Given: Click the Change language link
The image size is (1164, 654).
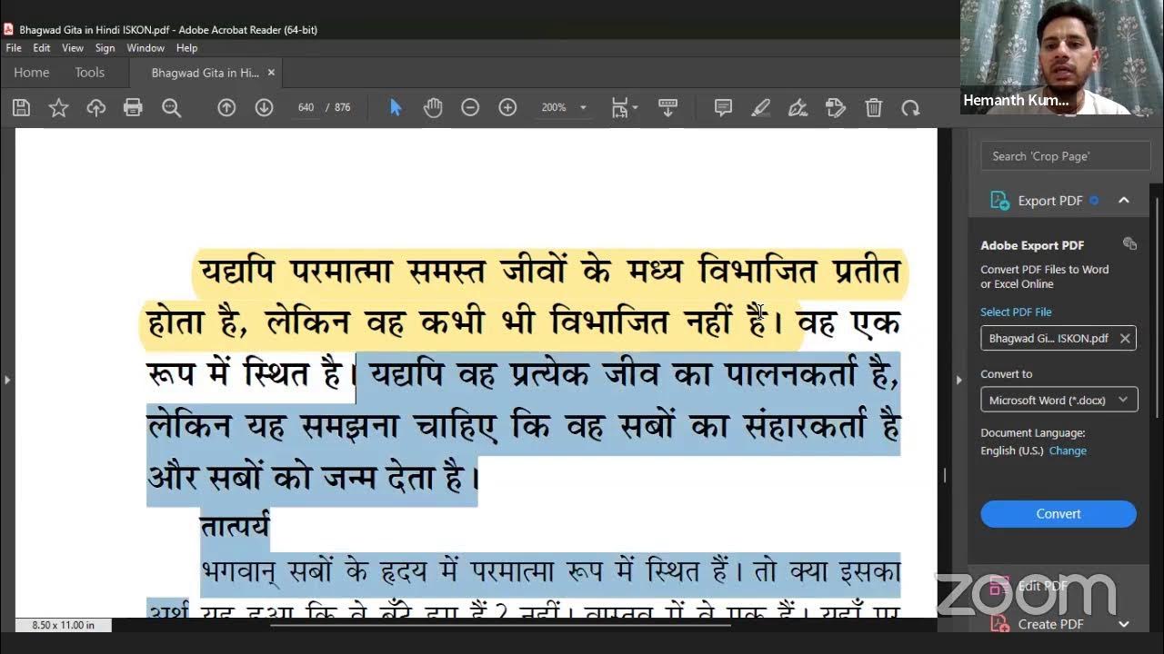Looking at the screenshot, I should 1068,451.
